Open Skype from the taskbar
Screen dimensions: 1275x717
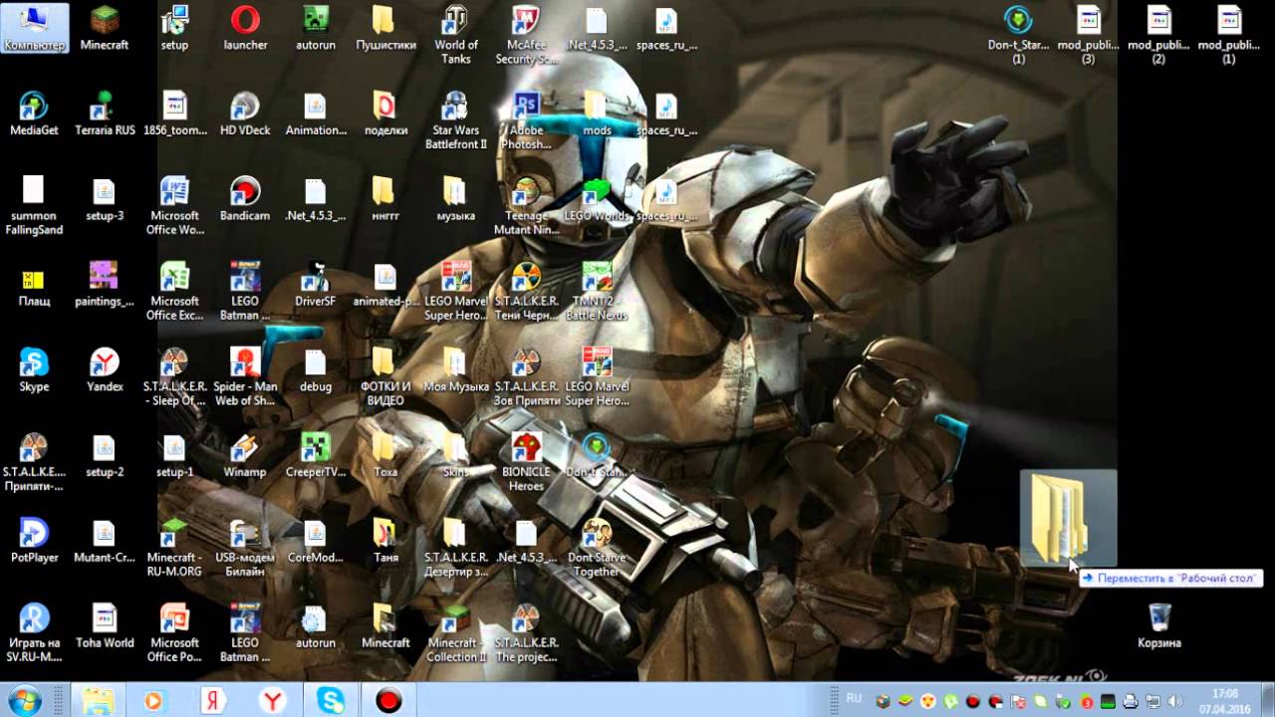point(331,701)
